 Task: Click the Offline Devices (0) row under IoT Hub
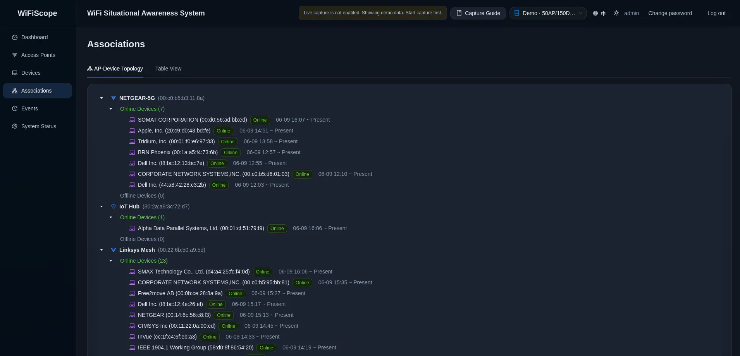click(x=142, y=239)
